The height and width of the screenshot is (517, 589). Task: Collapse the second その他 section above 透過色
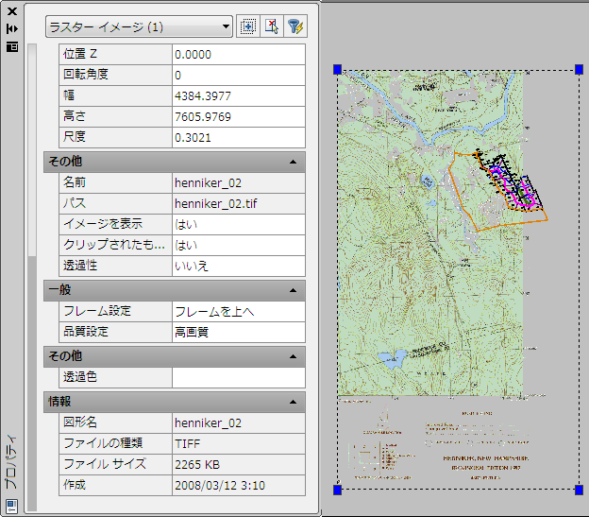tap(293, 357)
